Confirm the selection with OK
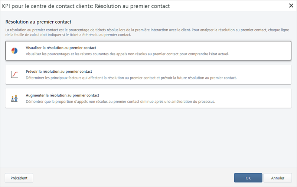Screen dimensions: 297x187 (248, 178)
